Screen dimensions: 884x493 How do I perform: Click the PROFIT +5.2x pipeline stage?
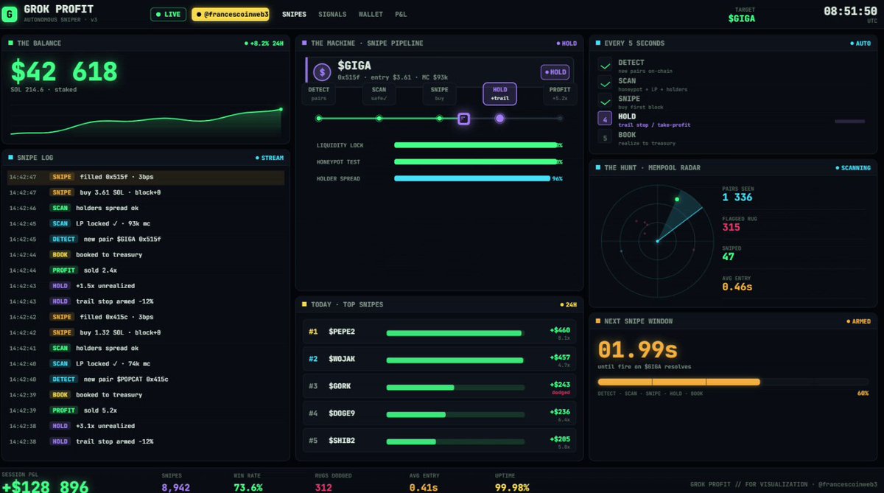[560, 94]
